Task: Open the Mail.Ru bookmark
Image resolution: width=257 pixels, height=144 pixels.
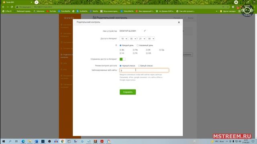Action: [x=94, y=11]
